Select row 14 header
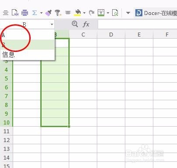This screenshot has height=168, width=177. (x=6, y=157)
